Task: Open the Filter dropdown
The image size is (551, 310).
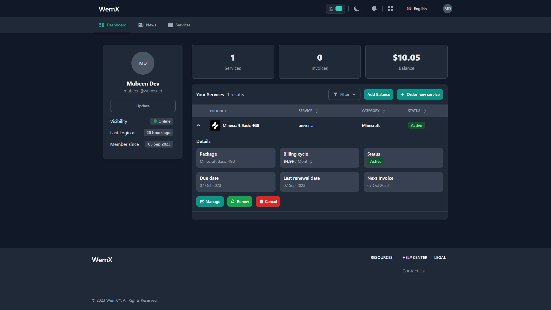Action: (344, 94)
